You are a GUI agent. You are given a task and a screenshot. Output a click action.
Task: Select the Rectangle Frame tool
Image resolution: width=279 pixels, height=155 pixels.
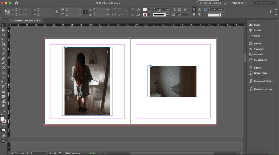(3, 67)
